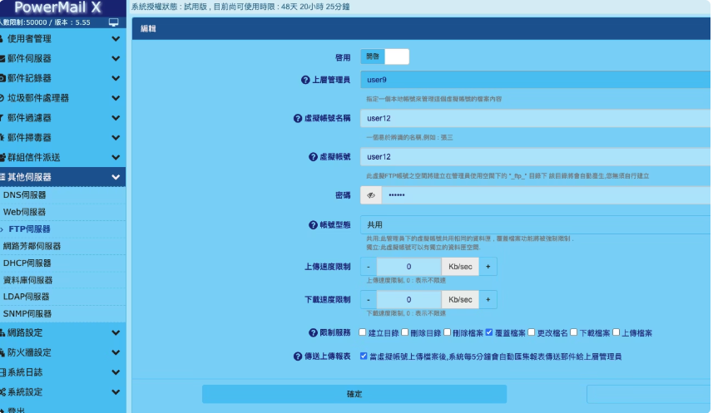Expand the 郵件過濾器 menu
Viewport: 713px width, 413px height.
[x=62, y=118]
